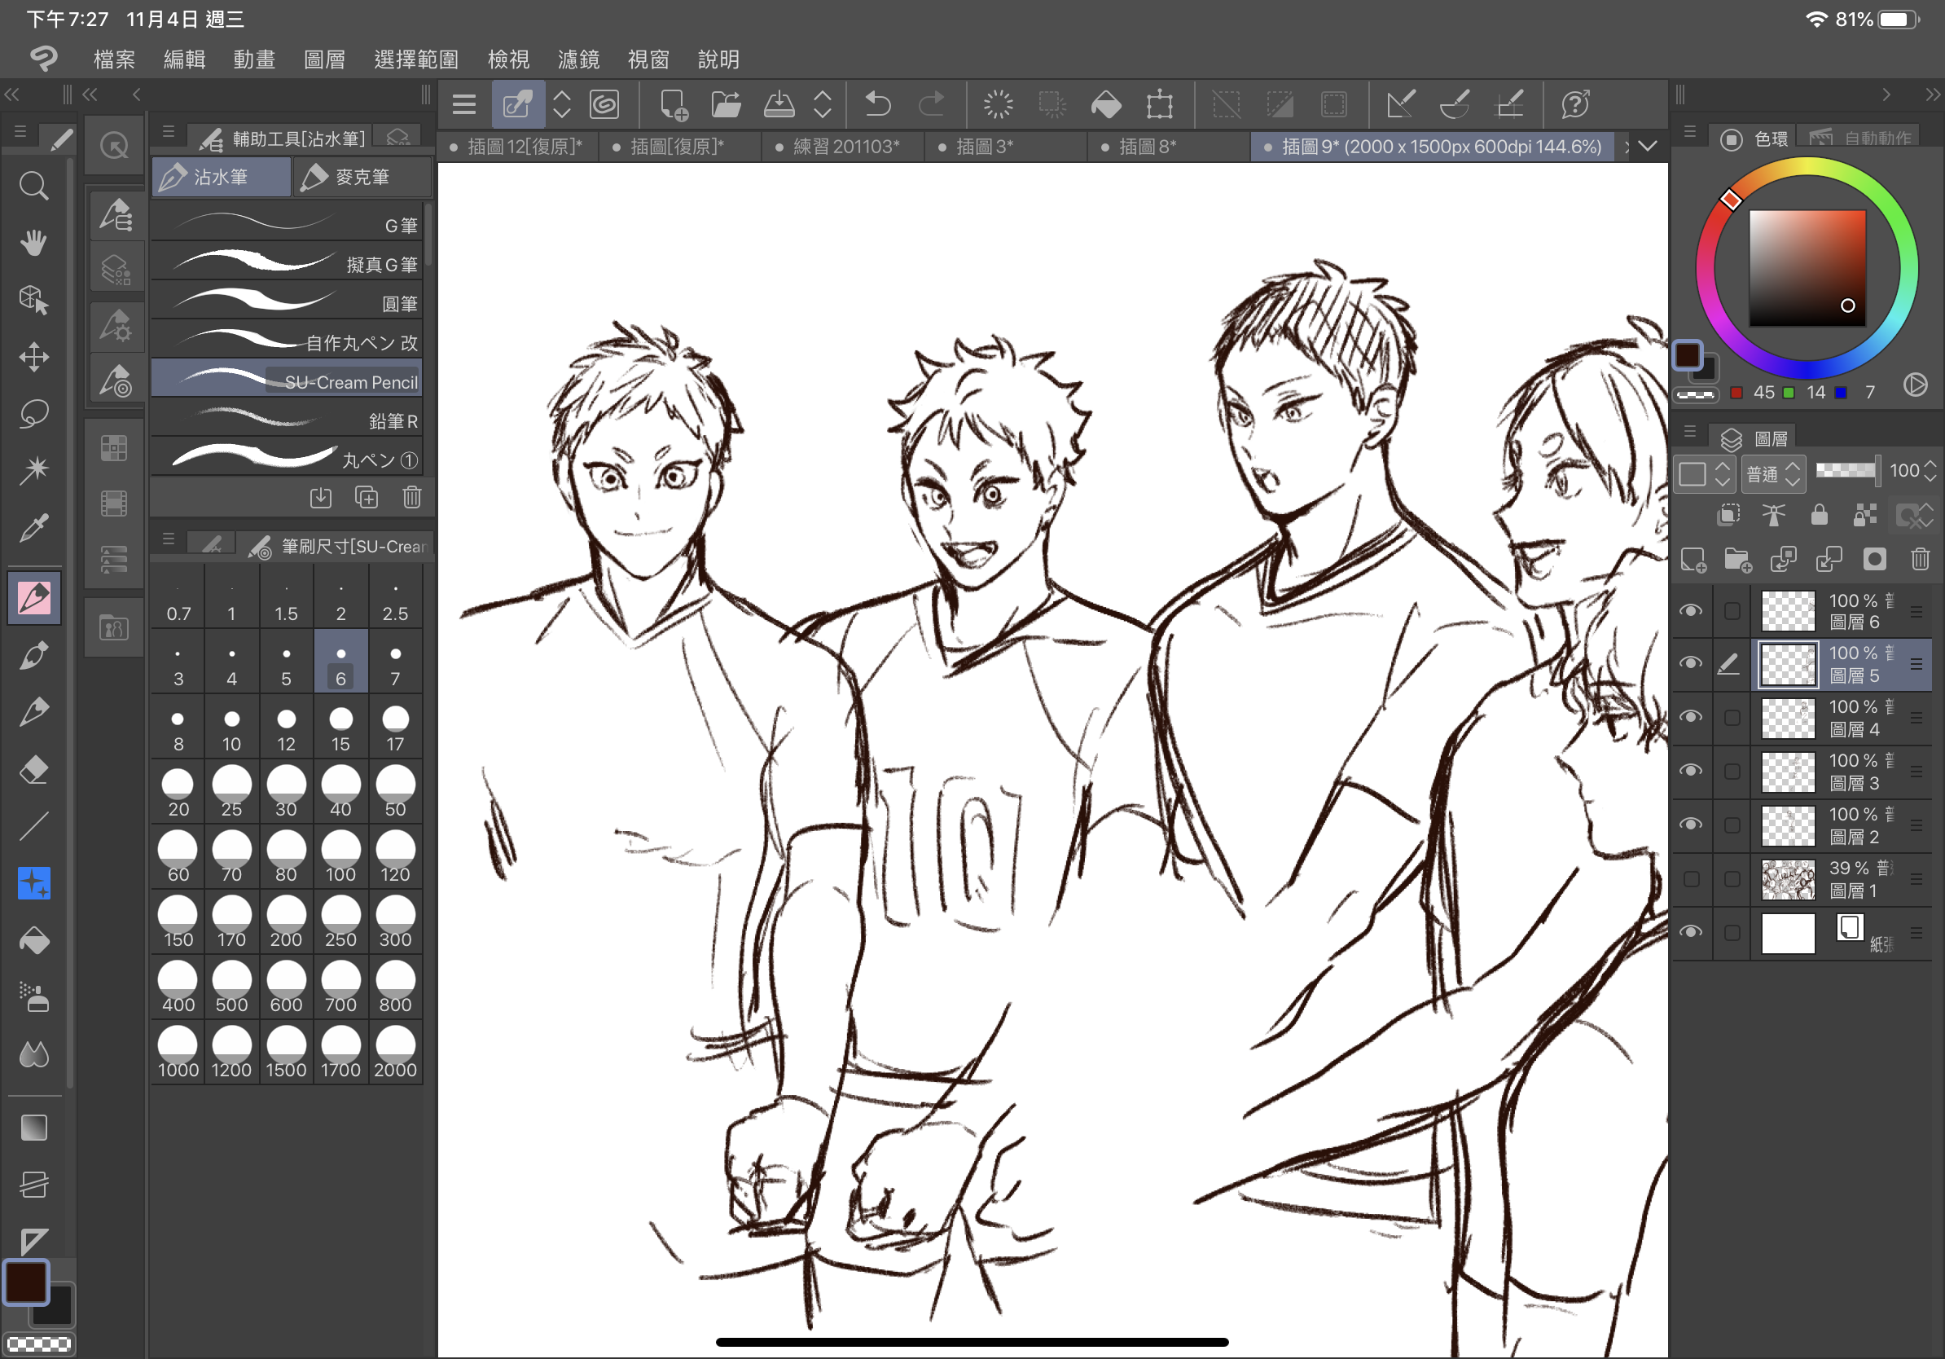Open the 檔案 menu

(x=114, y=59)
